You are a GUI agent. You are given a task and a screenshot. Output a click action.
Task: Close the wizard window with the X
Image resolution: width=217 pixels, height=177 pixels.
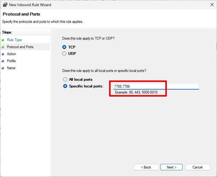[212, 5]
